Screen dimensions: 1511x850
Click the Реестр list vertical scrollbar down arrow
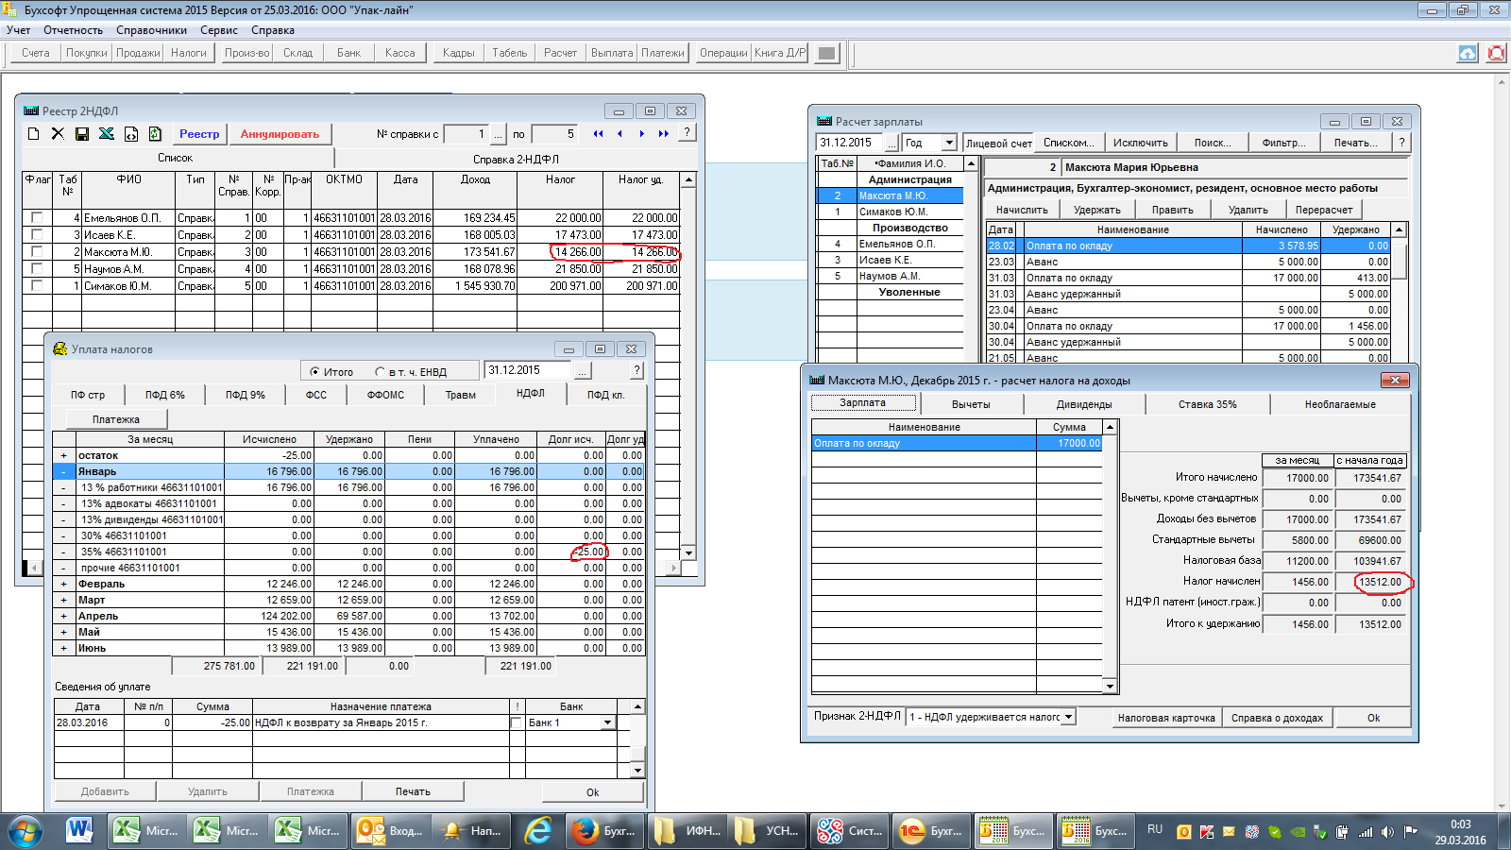pos(688,553)
